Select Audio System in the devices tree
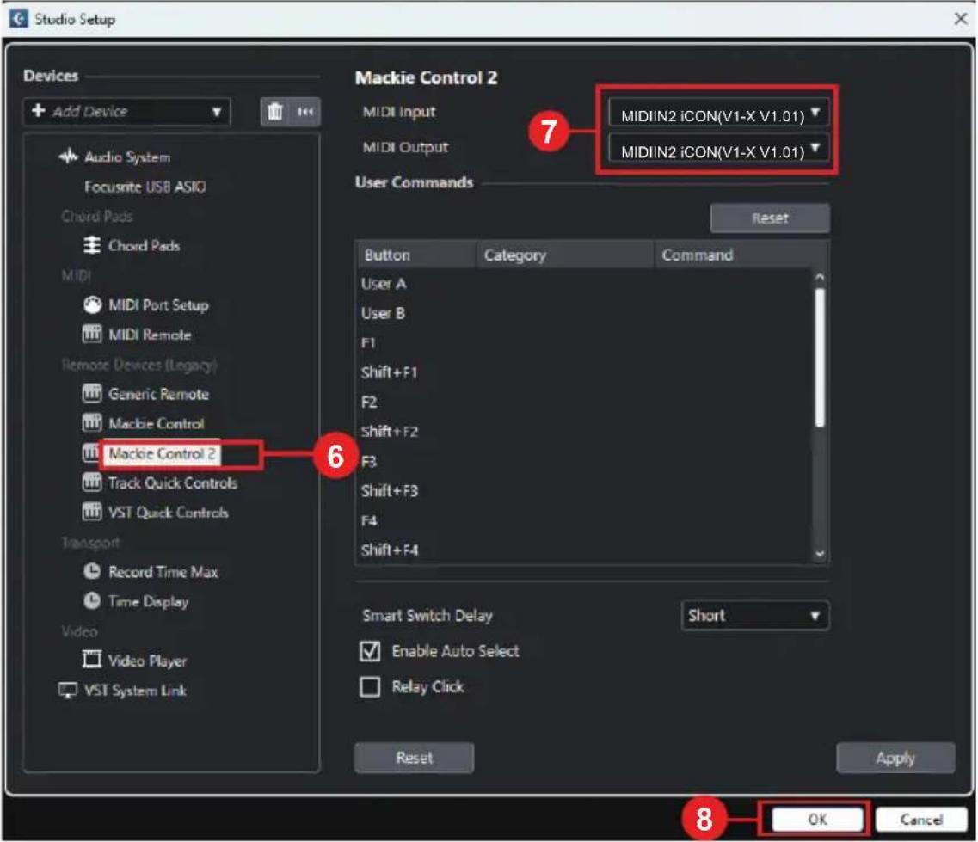 point(127,157)
